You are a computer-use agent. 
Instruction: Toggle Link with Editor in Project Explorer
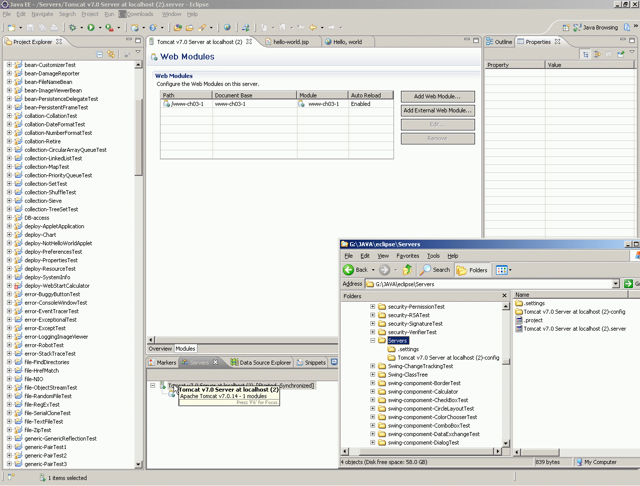[x=111, y=54]
